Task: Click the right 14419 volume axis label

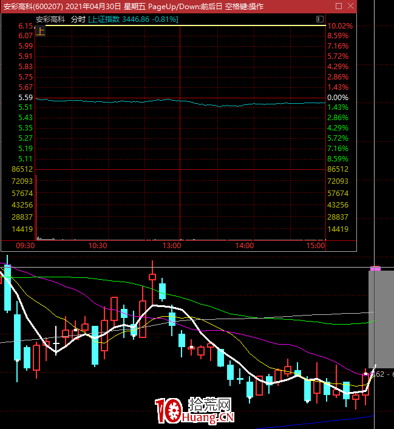Action: pyautogui.click(x=338, y=229)
